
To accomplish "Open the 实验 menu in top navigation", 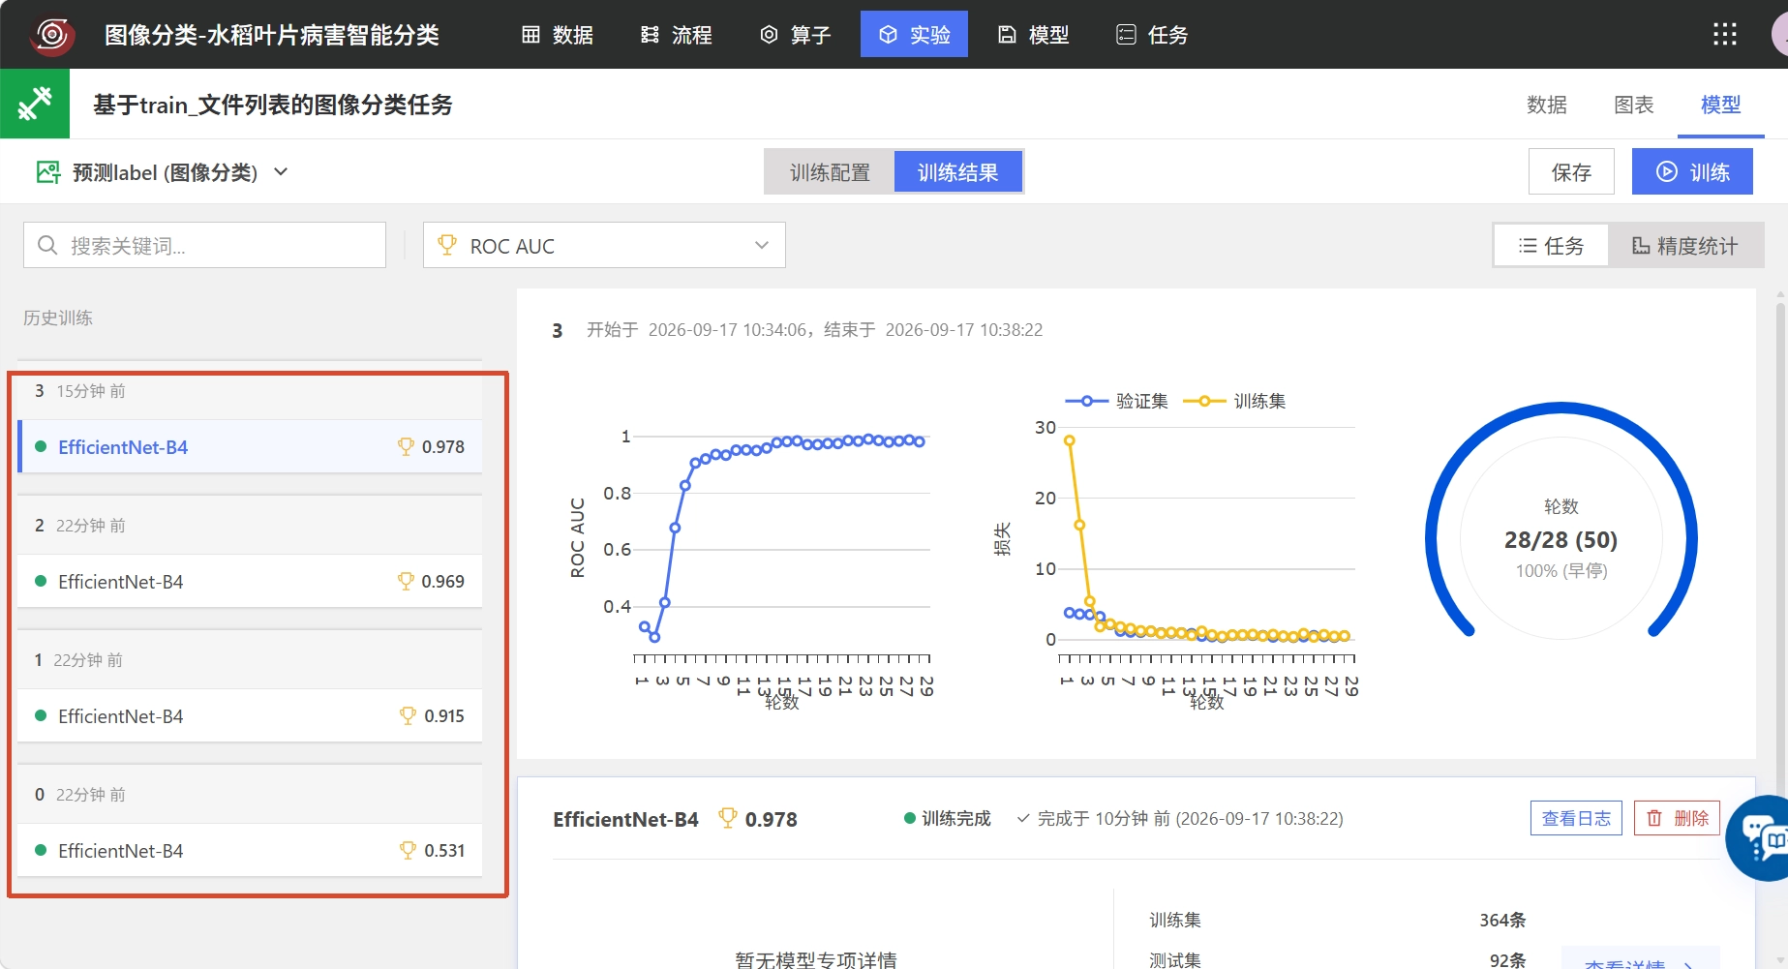I will (x=914, y=35).
